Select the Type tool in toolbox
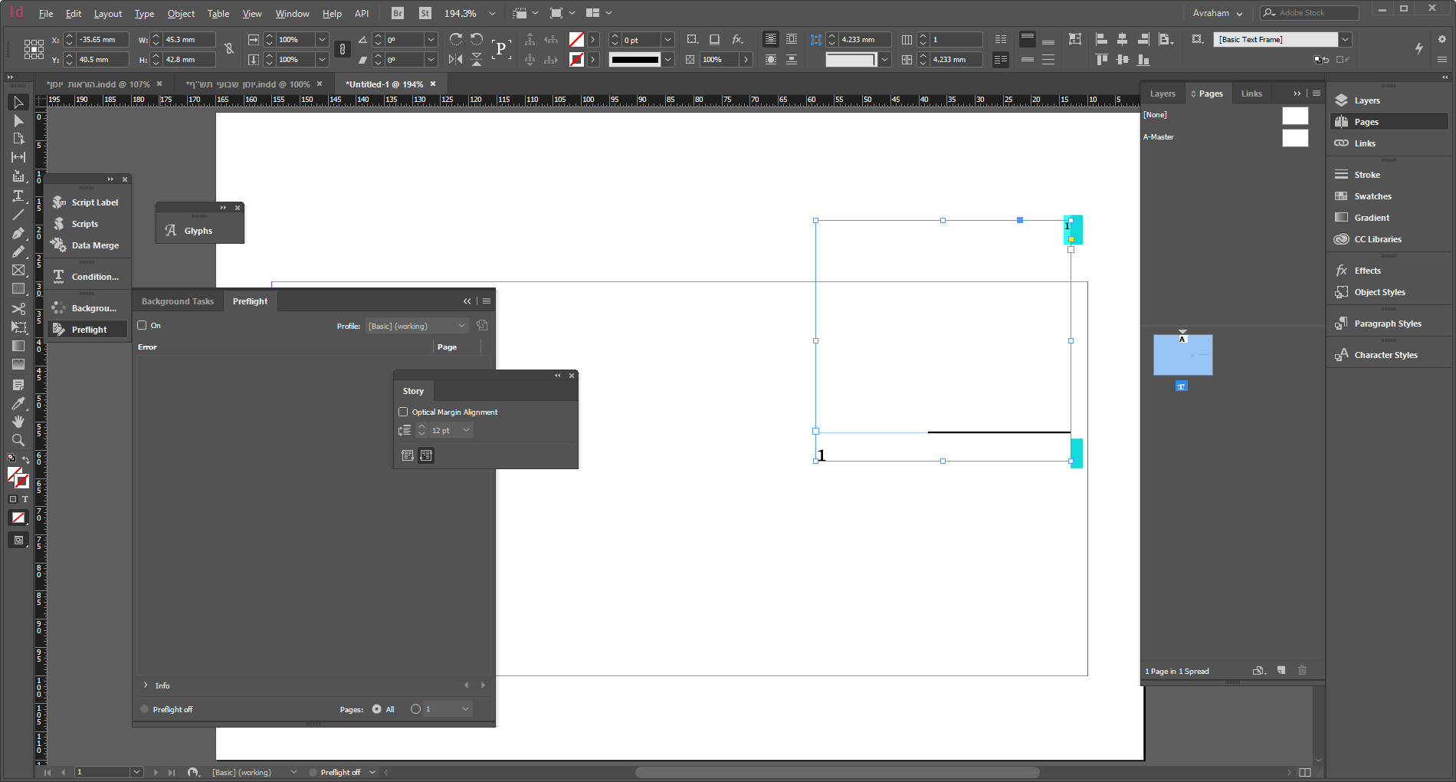This screenshot has width=1456, height=782. tap(18, 196)
